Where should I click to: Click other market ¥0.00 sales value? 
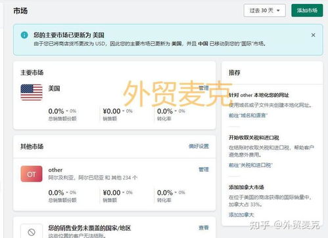112,193
